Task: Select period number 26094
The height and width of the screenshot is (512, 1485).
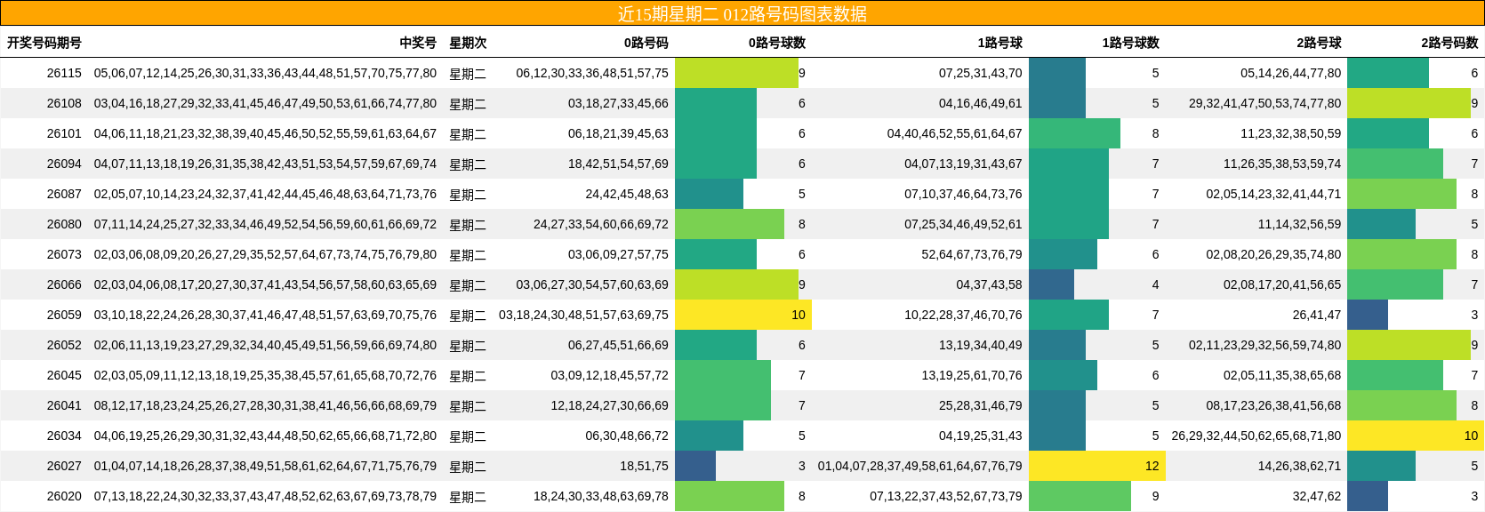Action: [64, 164]
